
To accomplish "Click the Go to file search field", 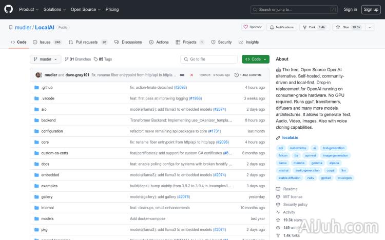I will tap(209, 59).
